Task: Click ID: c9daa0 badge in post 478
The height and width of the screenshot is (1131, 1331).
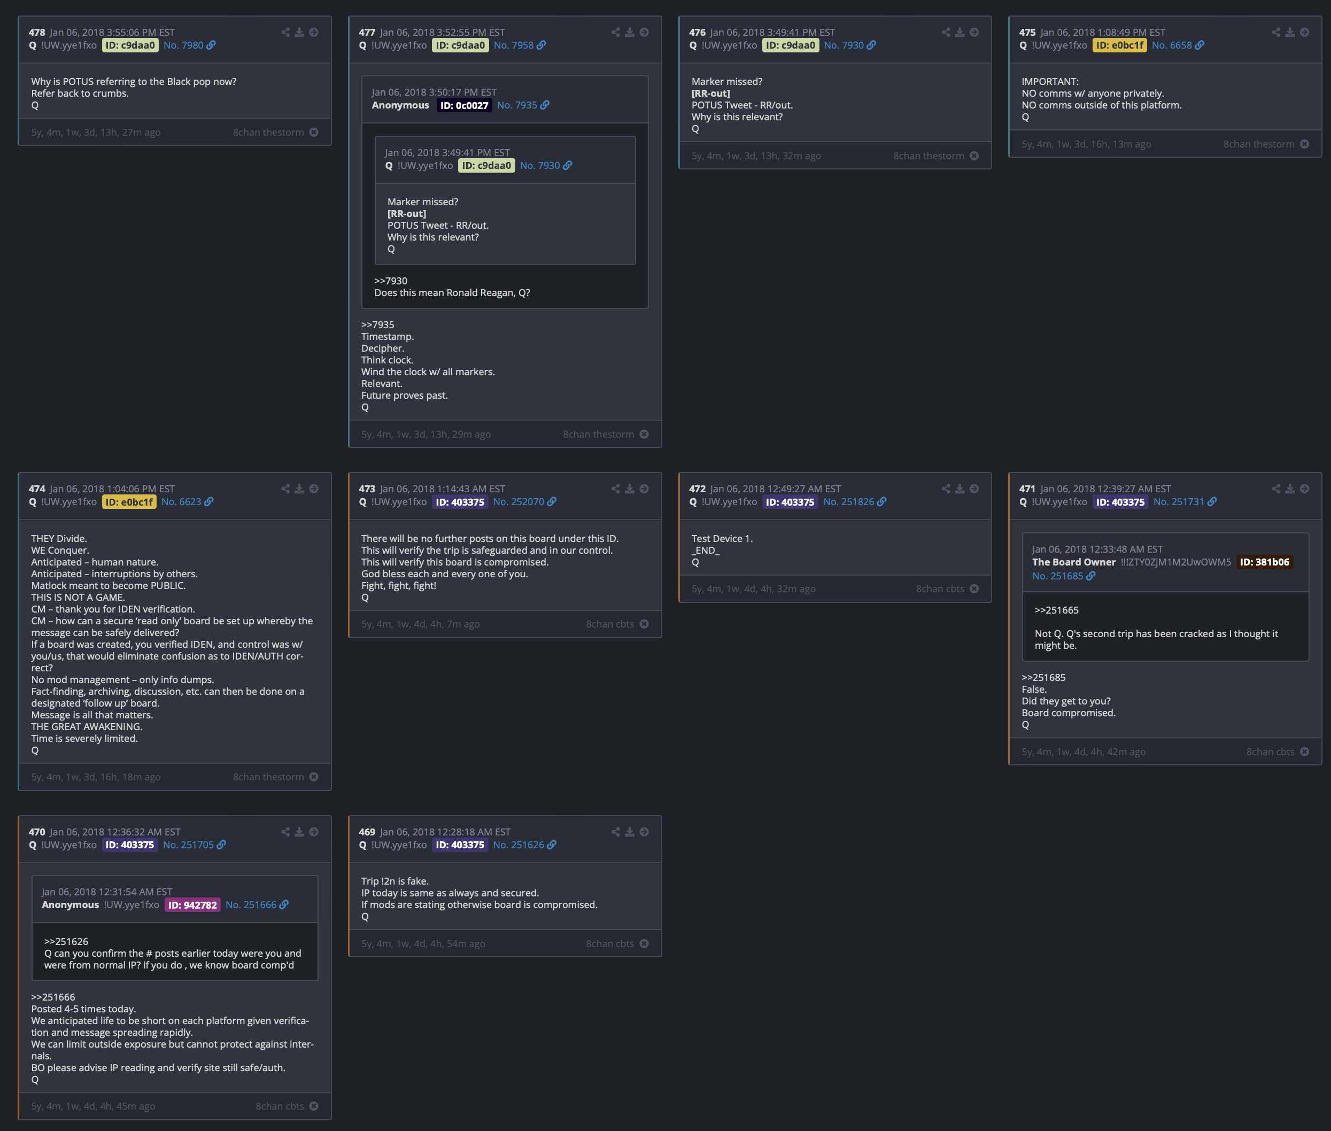Action: 130,45
